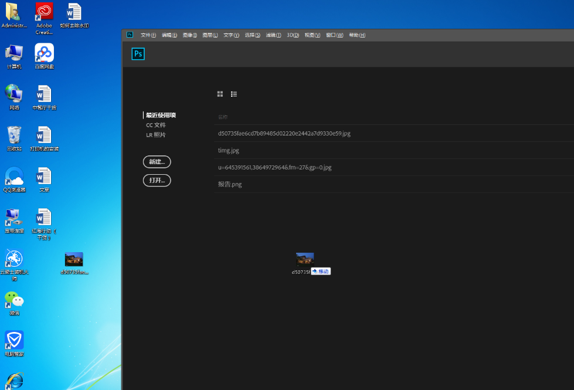The image size is (574, 390).
Task: Select the d50735fae image file on desktop
Action: [74, 263]
